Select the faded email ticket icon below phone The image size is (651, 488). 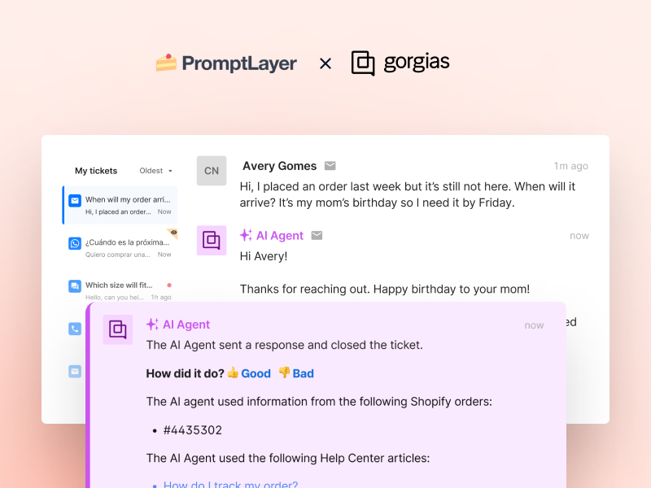tap(75, 372)
